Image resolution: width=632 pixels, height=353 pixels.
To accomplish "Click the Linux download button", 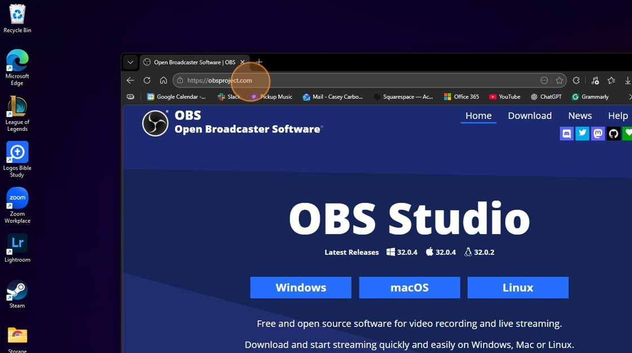I will [x=518, y=288].
